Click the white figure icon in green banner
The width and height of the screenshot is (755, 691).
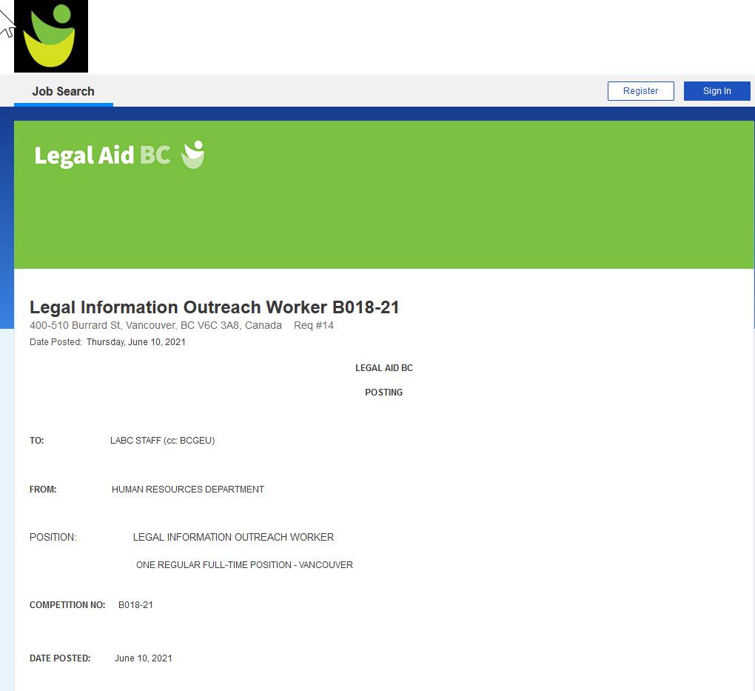193,154
